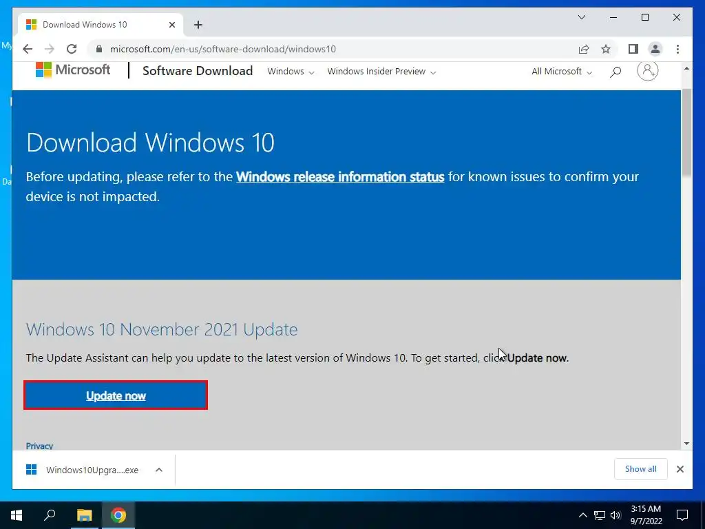Open File Explorer from the taskbar

point(84,515)
